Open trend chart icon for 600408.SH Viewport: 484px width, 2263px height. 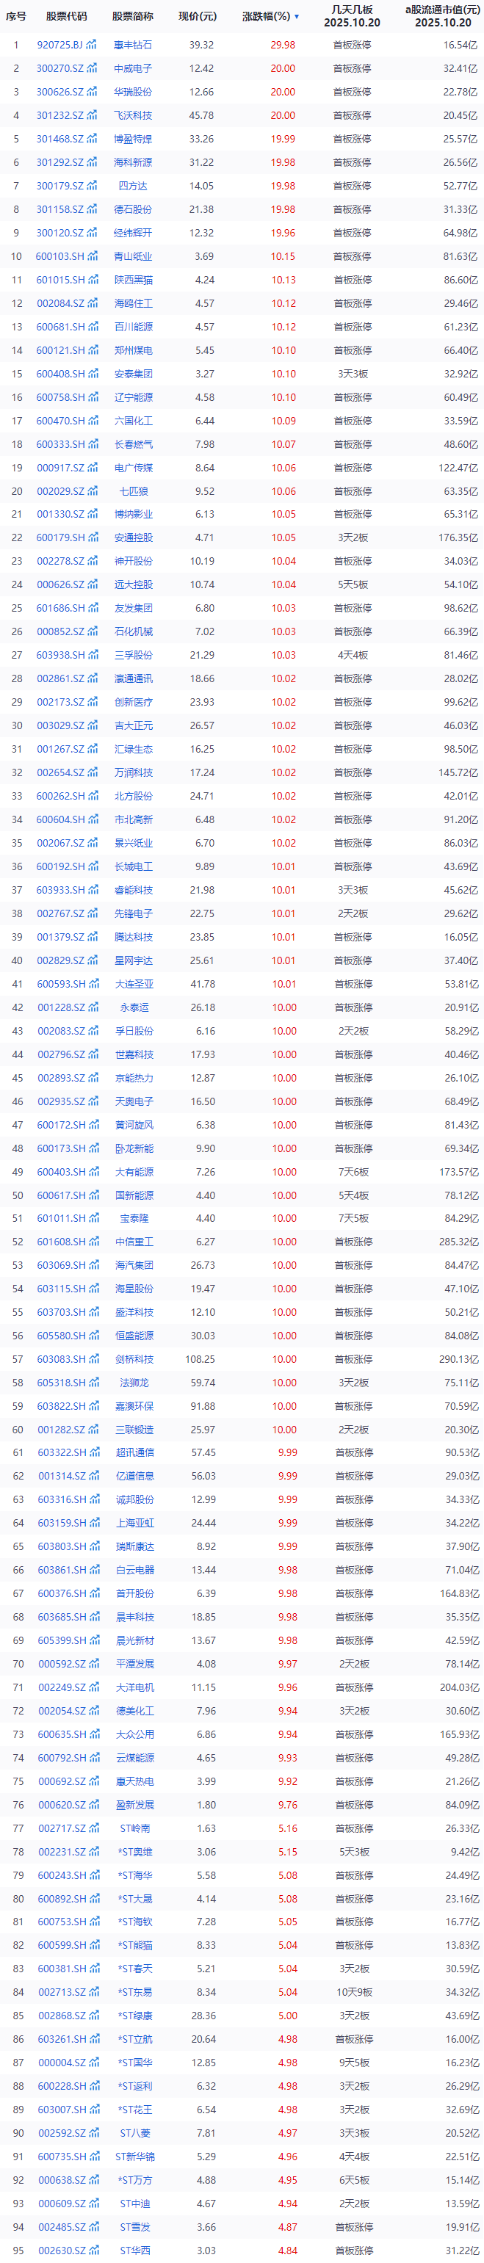(x=93, y=374)
